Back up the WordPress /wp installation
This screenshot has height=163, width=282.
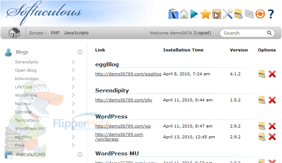[x=262, y=126]
